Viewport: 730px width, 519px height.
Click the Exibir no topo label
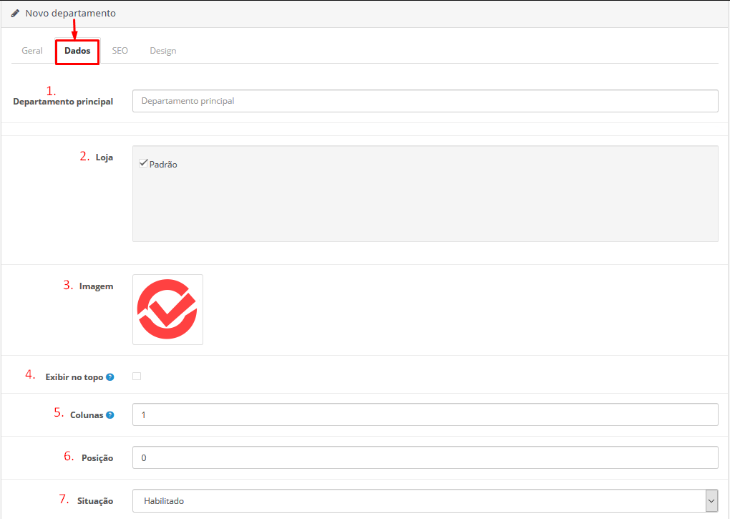click(x=74, y=377)
